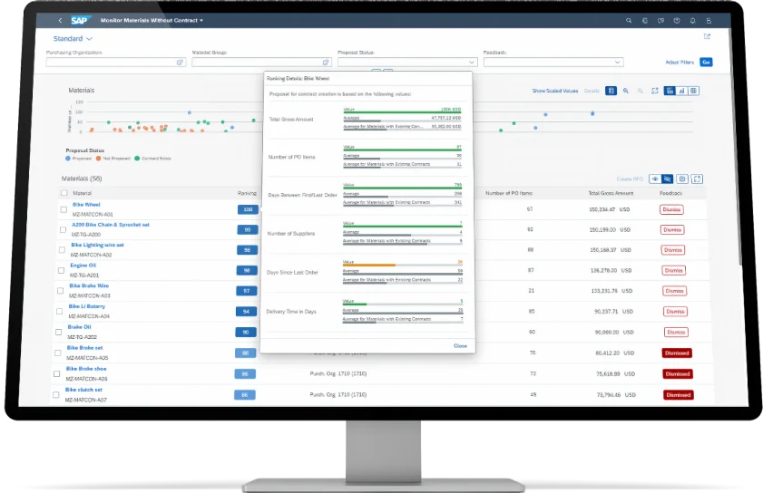Viewport: 763px width, 493px height.
Task: Click the share icon below the header
Action: (x=707, y=37)
